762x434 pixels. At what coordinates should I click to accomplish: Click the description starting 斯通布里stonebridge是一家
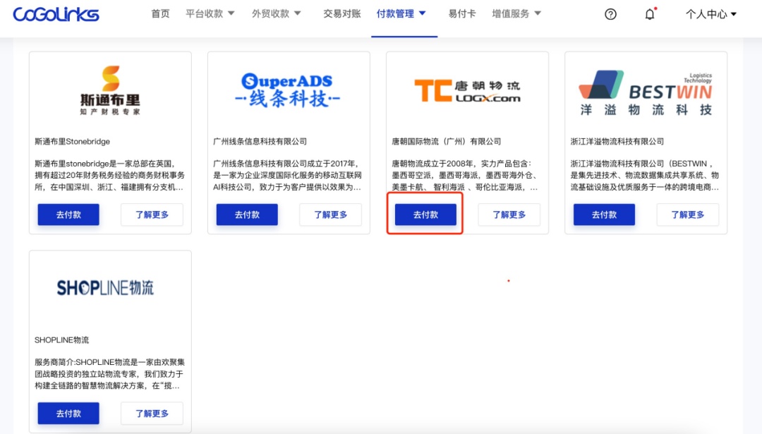pyautogui.click(x=110, y=176)
